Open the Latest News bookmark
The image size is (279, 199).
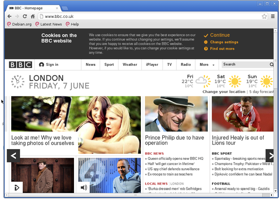[48, 24]
